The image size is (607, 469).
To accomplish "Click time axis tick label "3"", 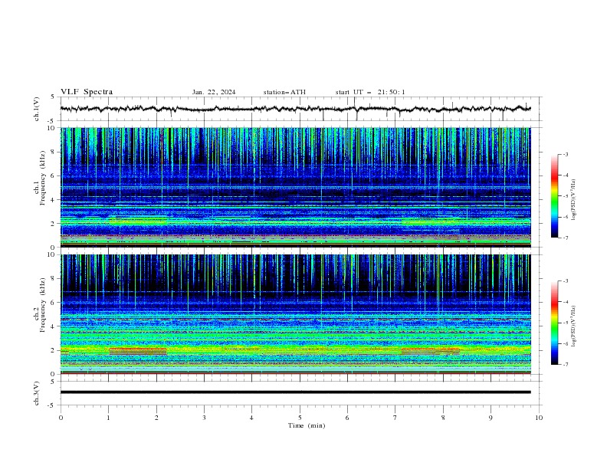I will tap(204, 418).
